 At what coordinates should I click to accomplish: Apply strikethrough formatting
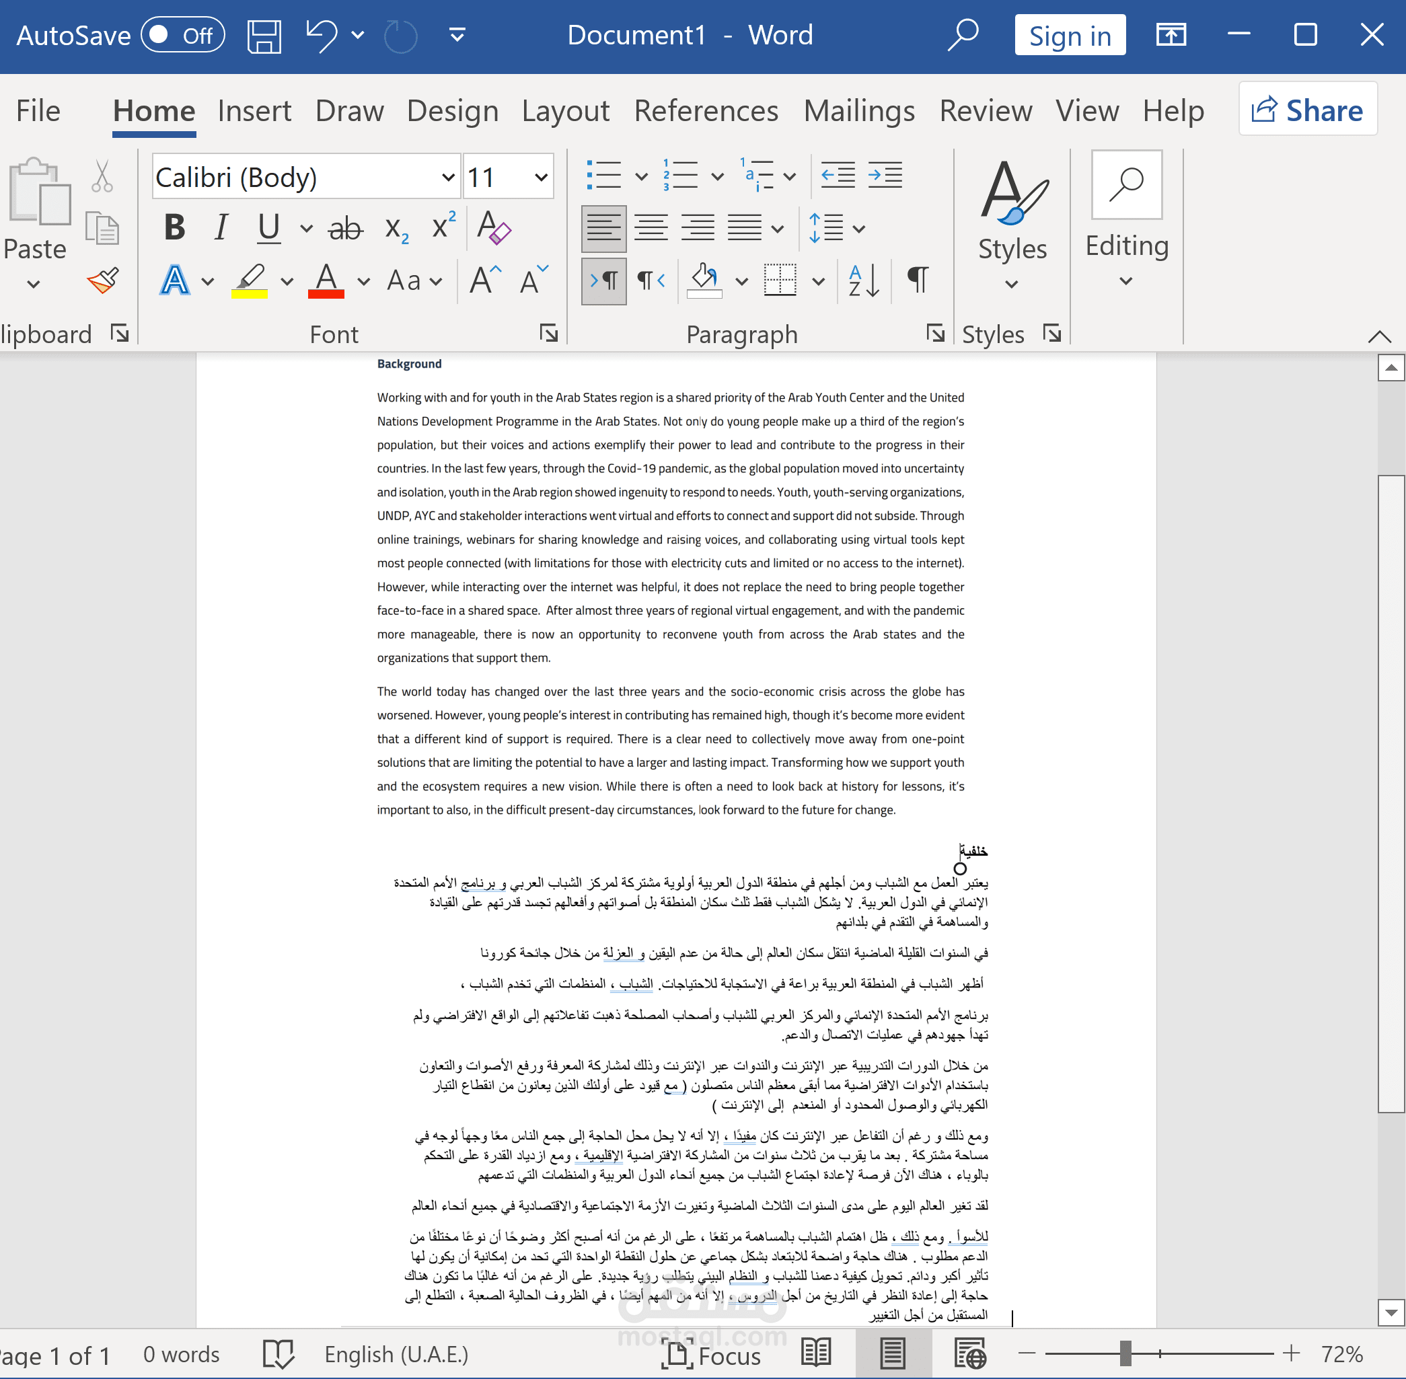pos(345,229)
